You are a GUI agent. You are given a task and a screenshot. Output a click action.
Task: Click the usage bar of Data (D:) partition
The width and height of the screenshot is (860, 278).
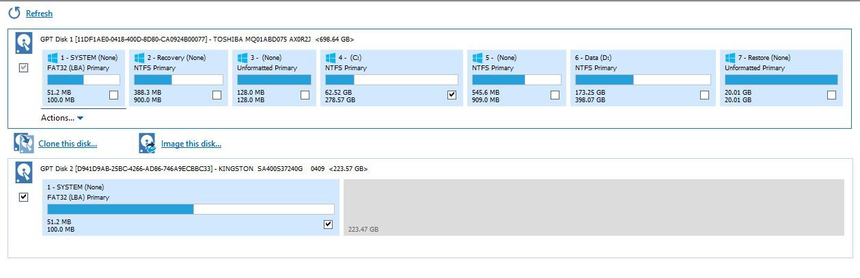click(643, 80)
